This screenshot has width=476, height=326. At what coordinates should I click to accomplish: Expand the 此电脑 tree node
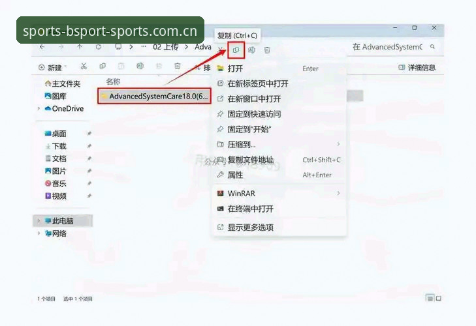39,220
